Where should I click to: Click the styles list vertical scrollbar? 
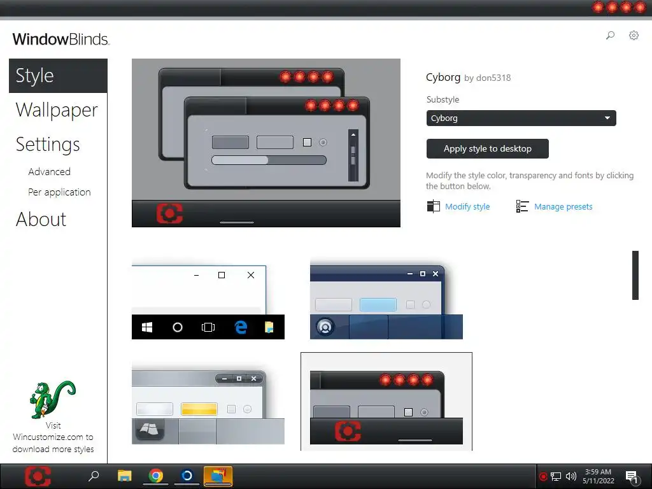[x=635, y=275]
